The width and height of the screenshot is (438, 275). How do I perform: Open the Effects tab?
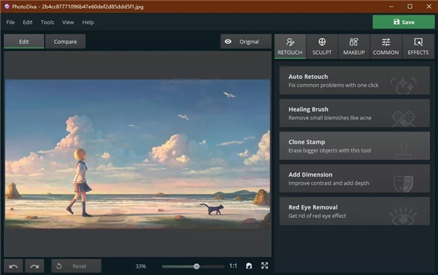click(x=418, y=47)
